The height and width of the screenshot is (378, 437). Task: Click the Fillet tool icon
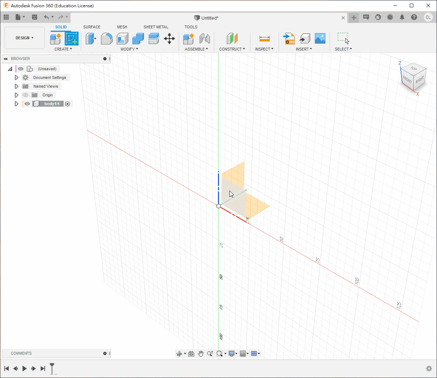coord(107,38)
